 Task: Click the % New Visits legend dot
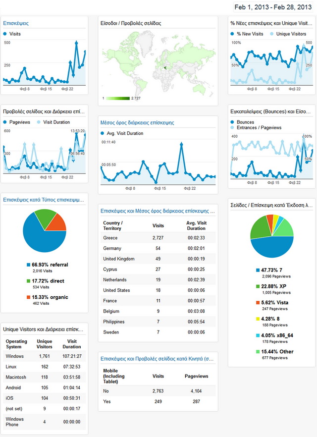point(233,34)
